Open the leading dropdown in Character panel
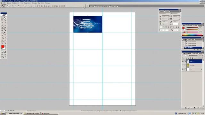This screenshot has height=115, width=205. pos(179,16)
